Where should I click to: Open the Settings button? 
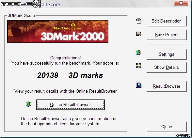tap(167, 54)
